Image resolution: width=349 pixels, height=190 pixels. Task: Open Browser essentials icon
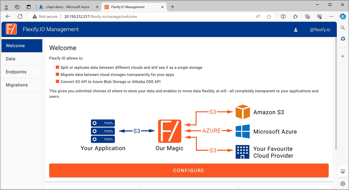coord(319,17)
